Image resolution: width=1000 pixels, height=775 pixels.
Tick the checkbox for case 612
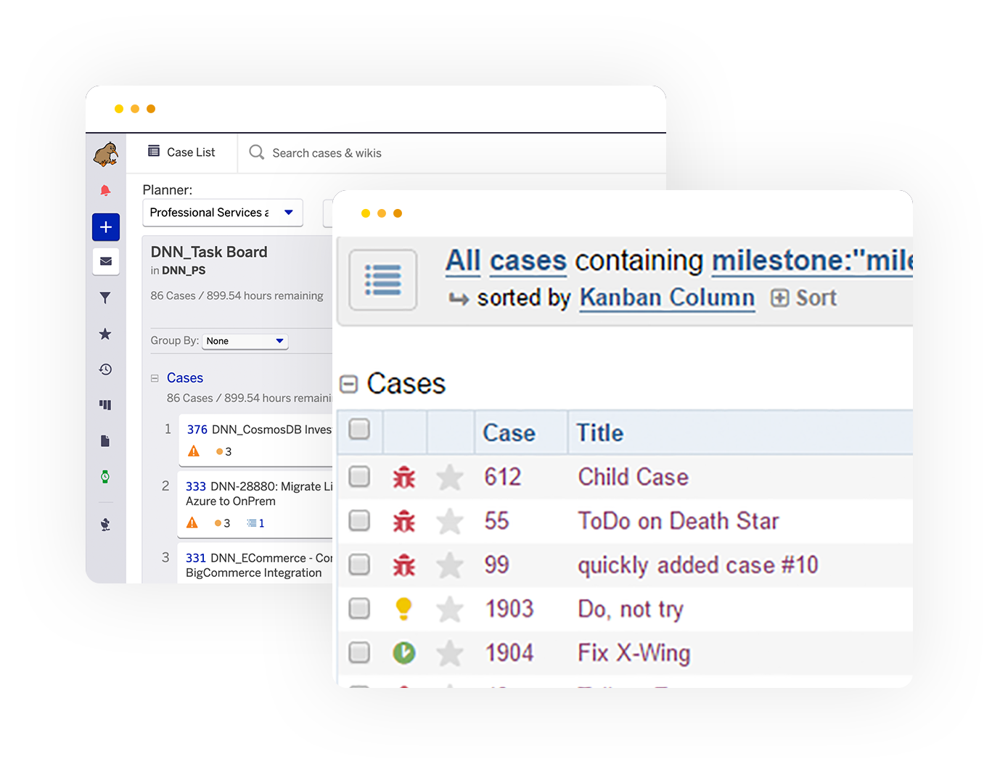coord(359,477)
